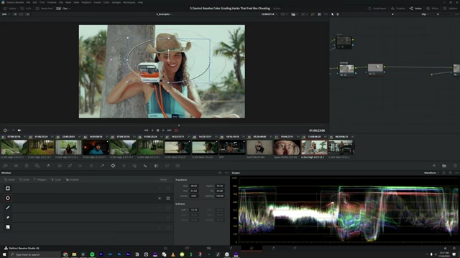Click the Gallery button

pyautogui.click(x=9, y=9)
